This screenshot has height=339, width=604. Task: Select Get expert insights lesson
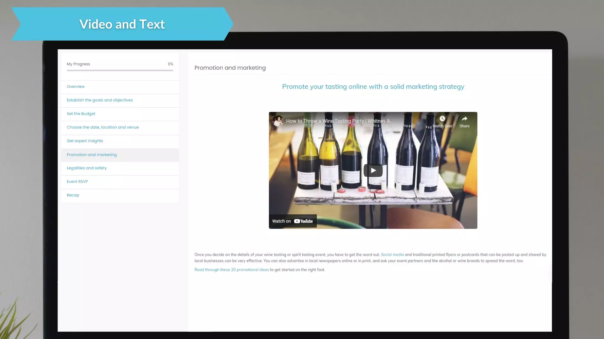120,141
